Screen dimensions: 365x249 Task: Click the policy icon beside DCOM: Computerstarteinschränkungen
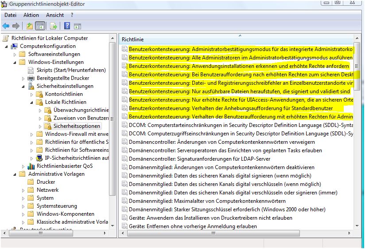125,125
